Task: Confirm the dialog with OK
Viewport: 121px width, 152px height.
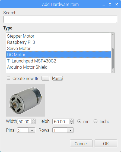Action: [106, 143]
